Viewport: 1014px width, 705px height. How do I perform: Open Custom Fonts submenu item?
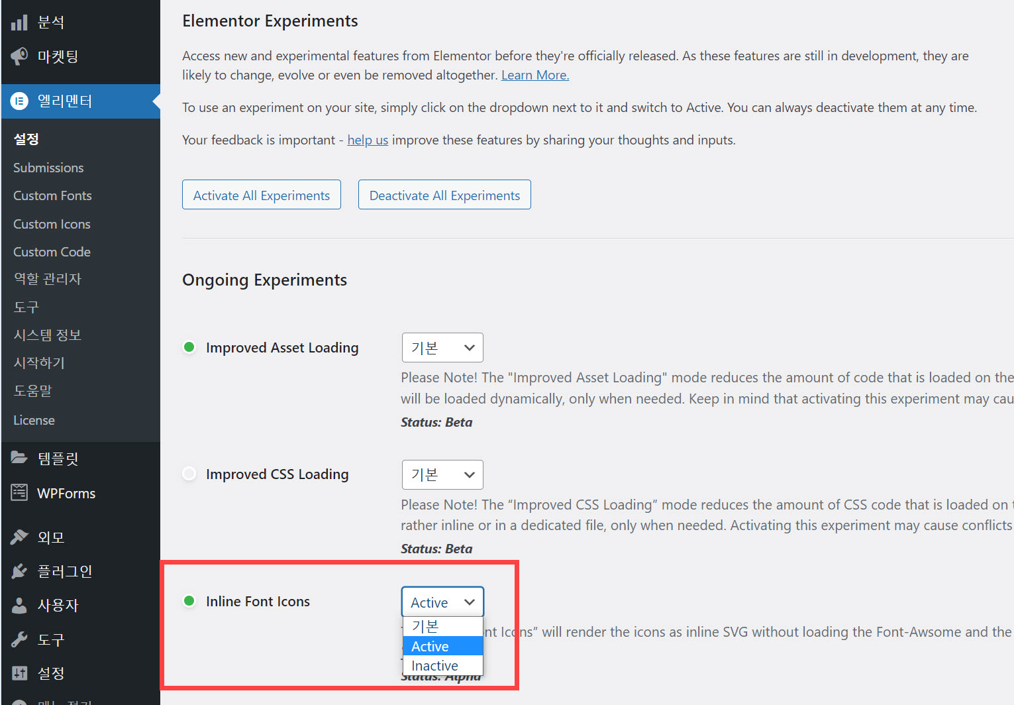(x=52, y=195)
